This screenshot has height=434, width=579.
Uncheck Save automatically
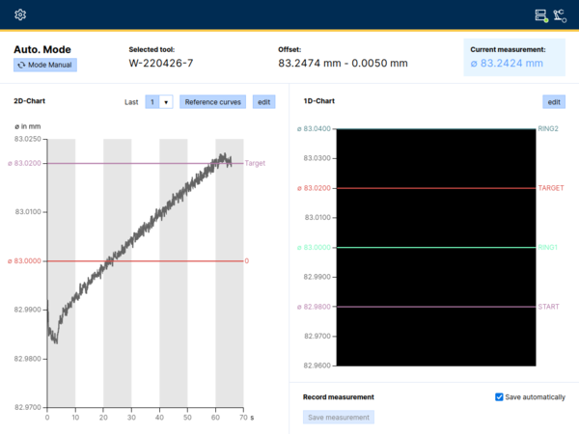tap(499, 397)
